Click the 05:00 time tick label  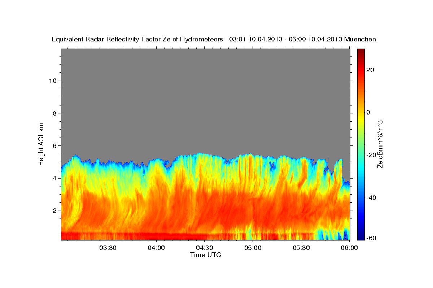253,248
